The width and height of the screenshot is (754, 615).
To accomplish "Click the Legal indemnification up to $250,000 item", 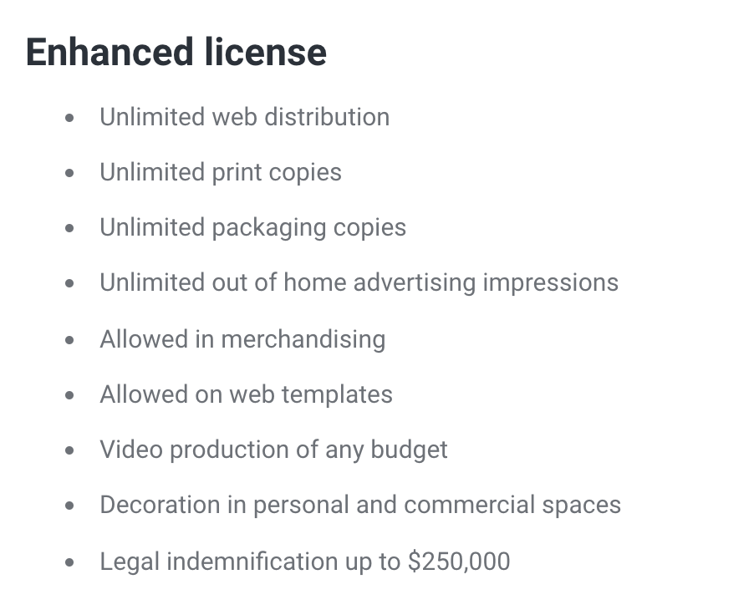I will (x=304, y=562).
